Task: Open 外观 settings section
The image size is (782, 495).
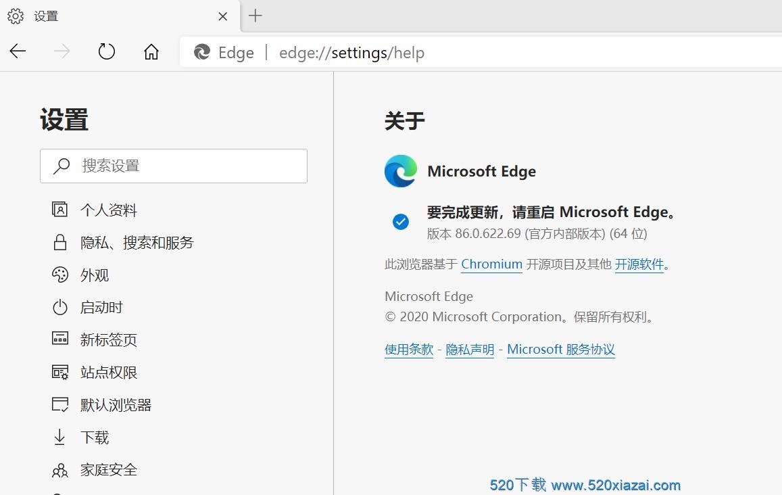Action: tap(94, 275)
